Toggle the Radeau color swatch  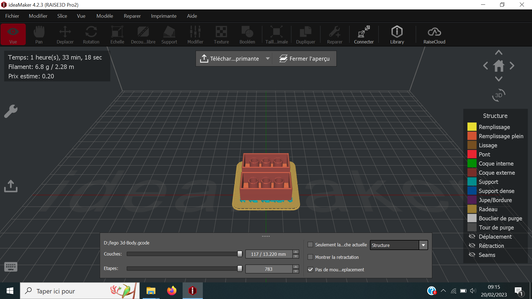(x=472, y=209)
